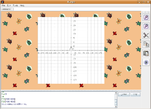
Task: Select the scissors cut icon
Action: pyautogui.click(x=146, y=35)
